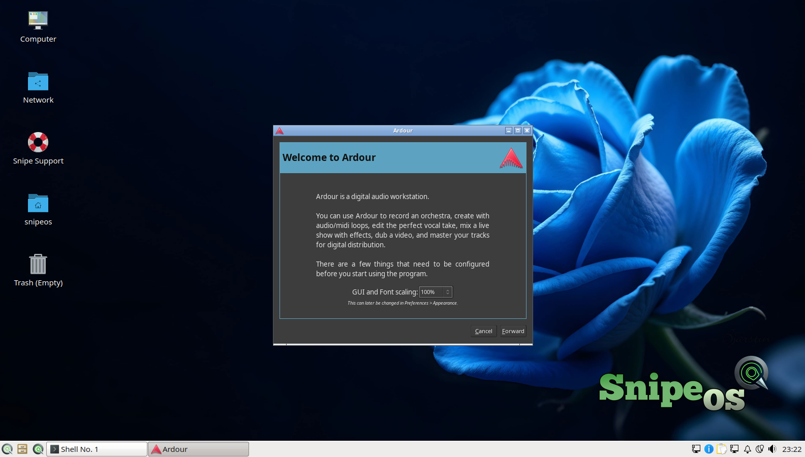Open the moon and lightbulb power tray icon
Image resolution: width=805 pixels, height=457 pixels.
tap(760, 449)
